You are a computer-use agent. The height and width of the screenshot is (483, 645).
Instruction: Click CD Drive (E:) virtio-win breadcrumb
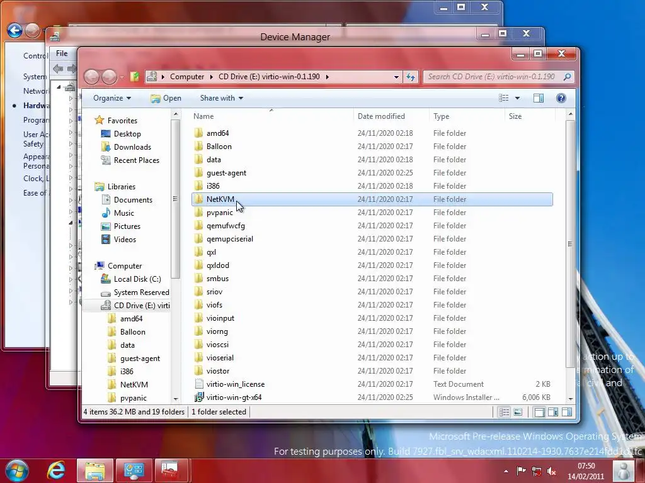(269, 77)
